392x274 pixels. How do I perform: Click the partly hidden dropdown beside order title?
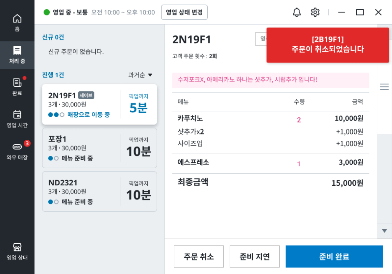(261, 39)
